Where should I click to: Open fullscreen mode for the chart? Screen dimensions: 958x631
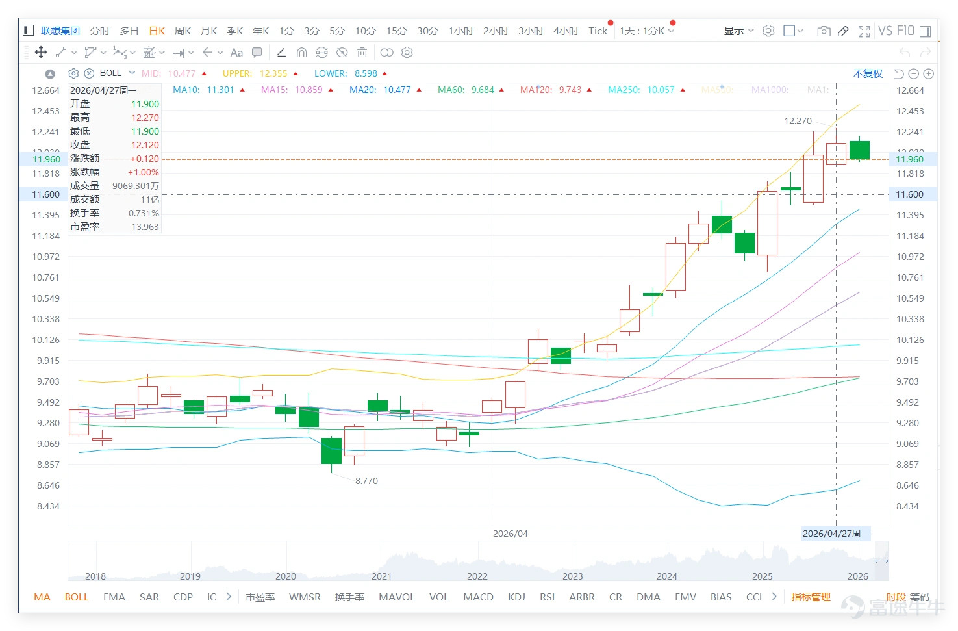pos(864,31)
